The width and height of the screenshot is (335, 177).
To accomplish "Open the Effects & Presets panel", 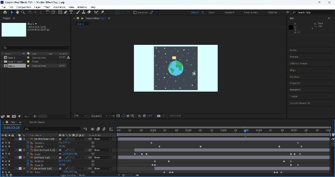I will point(299,63).
